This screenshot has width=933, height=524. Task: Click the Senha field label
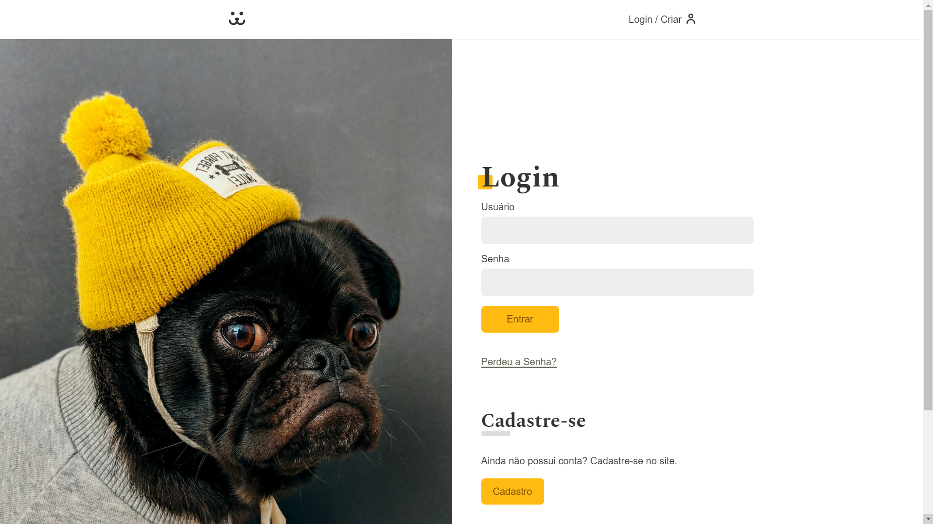pyautogui.click(x=495, y=259)
